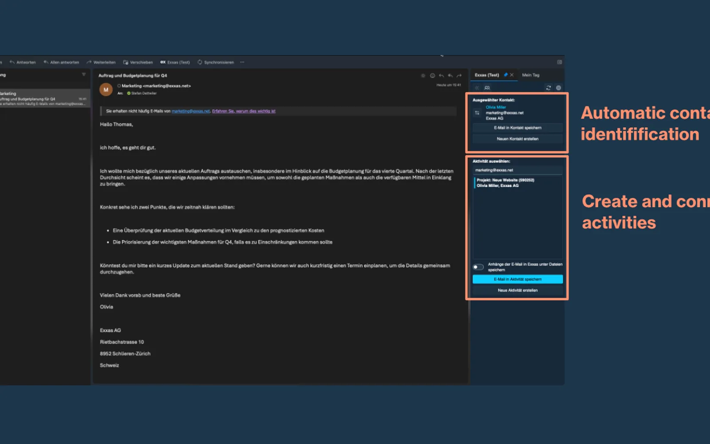Viewport: 710px width, 444px height.
Task: Click the forward arrow icon in email header
Action: click(x=459, y=75)
